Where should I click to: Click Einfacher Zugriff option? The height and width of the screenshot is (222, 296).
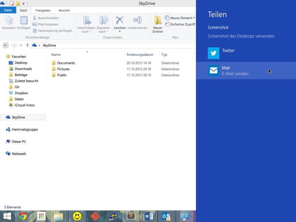click(180, 24)
